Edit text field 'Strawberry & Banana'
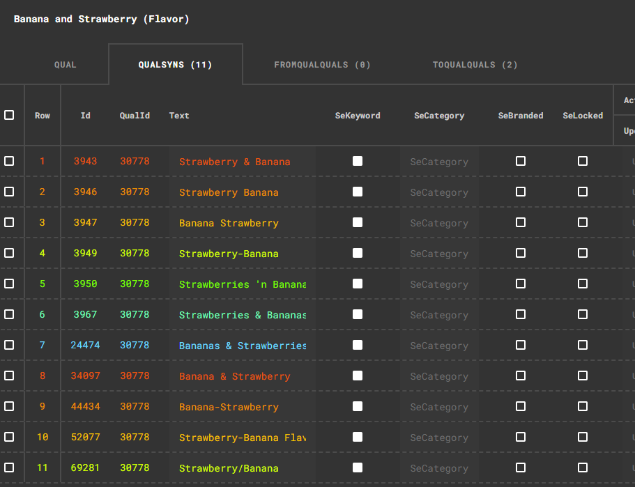The image size is (635, 487). (x=243, y=162)
